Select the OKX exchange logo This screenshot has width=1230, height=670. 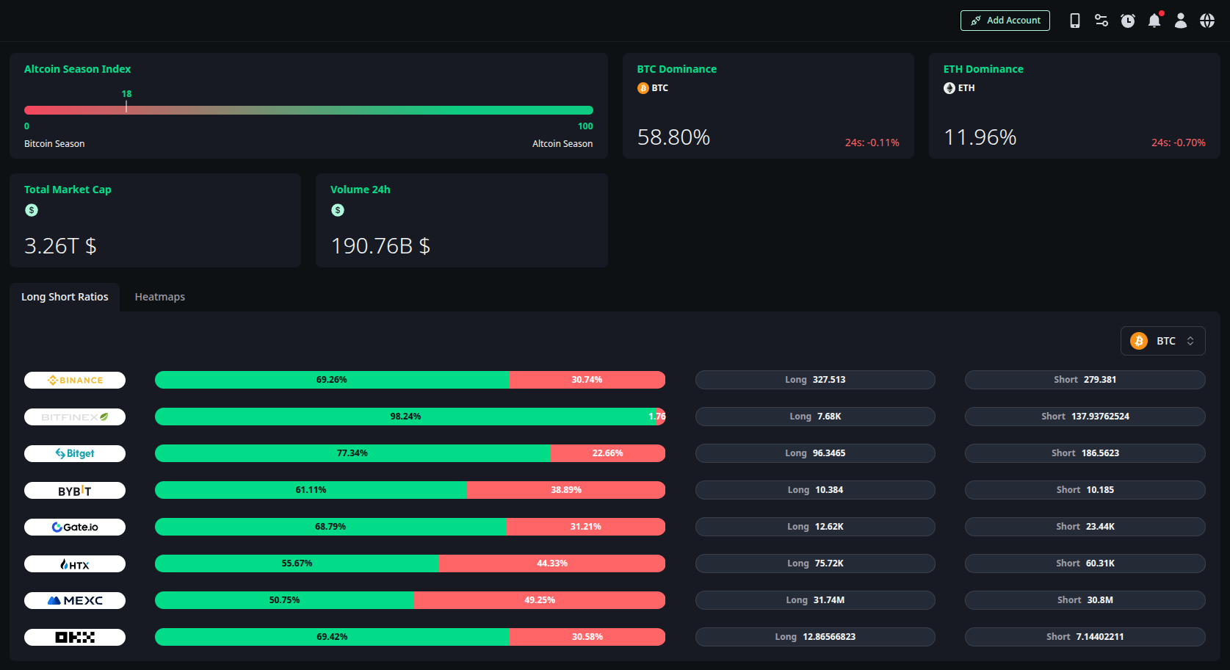(x=74, y=637)
